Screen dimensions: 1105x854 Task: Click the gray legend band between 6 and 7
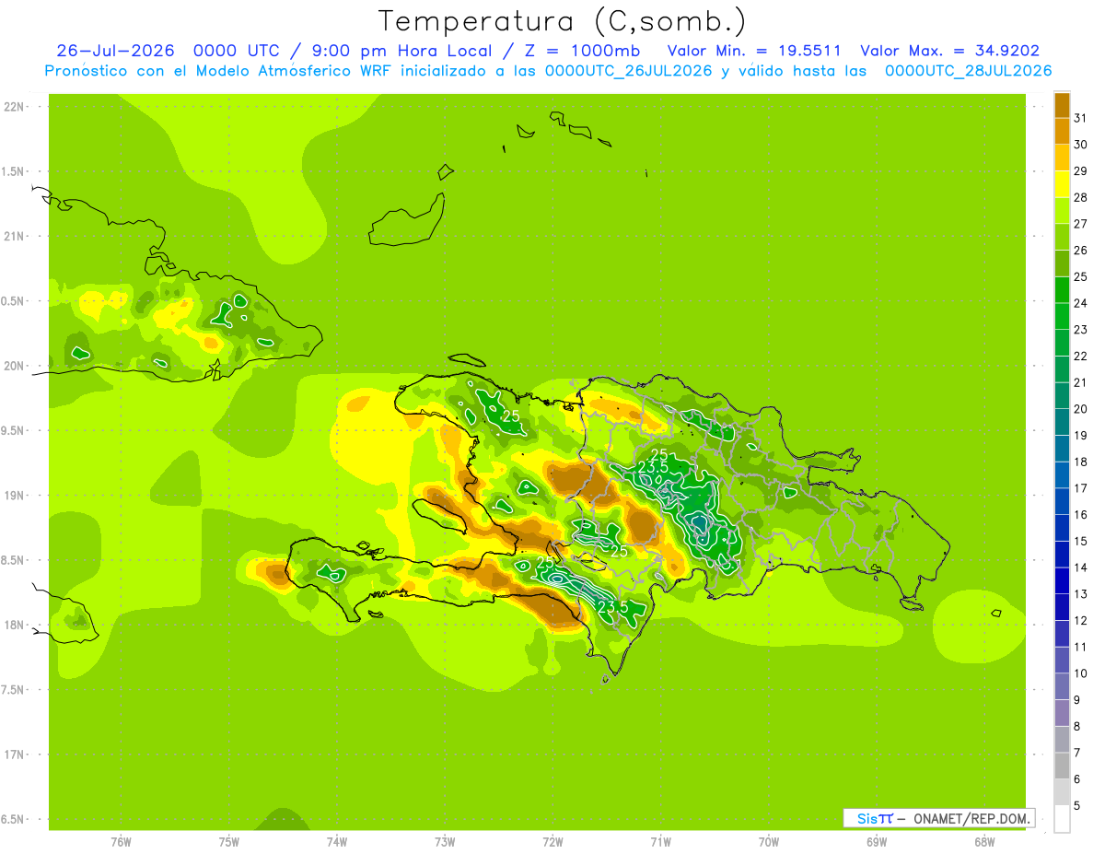click(1062, 766)
